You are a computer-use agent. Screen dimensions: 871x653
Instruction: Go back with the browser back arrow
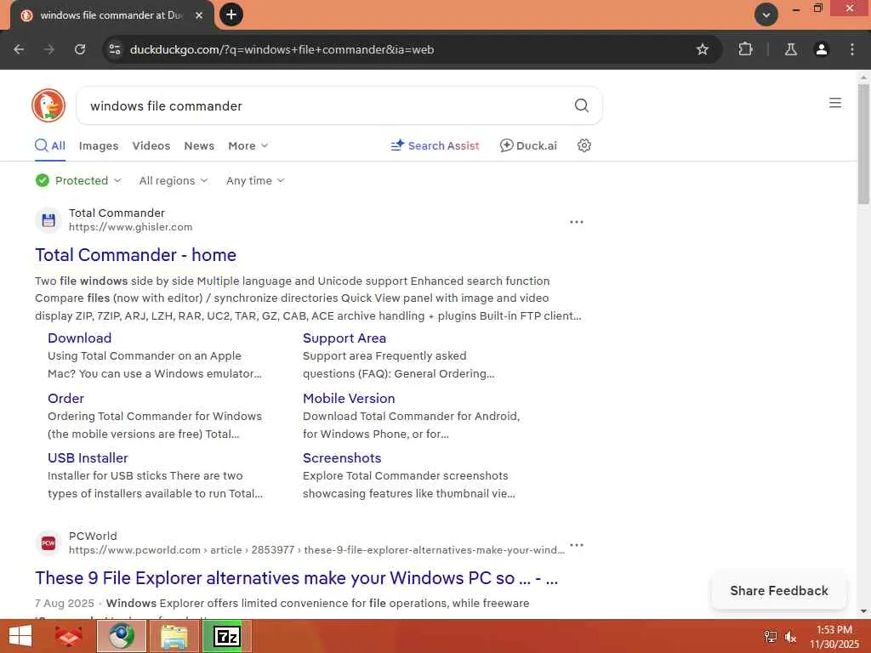[19, 49]
